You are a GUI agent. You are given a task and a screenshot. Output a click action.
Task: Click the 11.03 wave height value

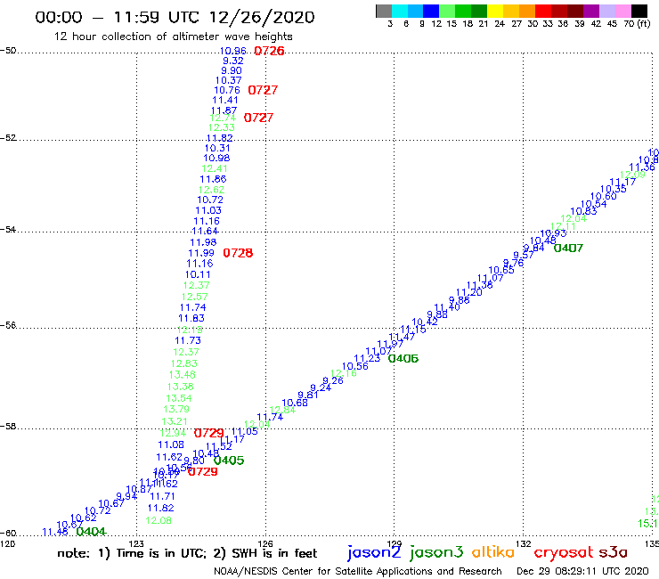click(x=208, y=210)
